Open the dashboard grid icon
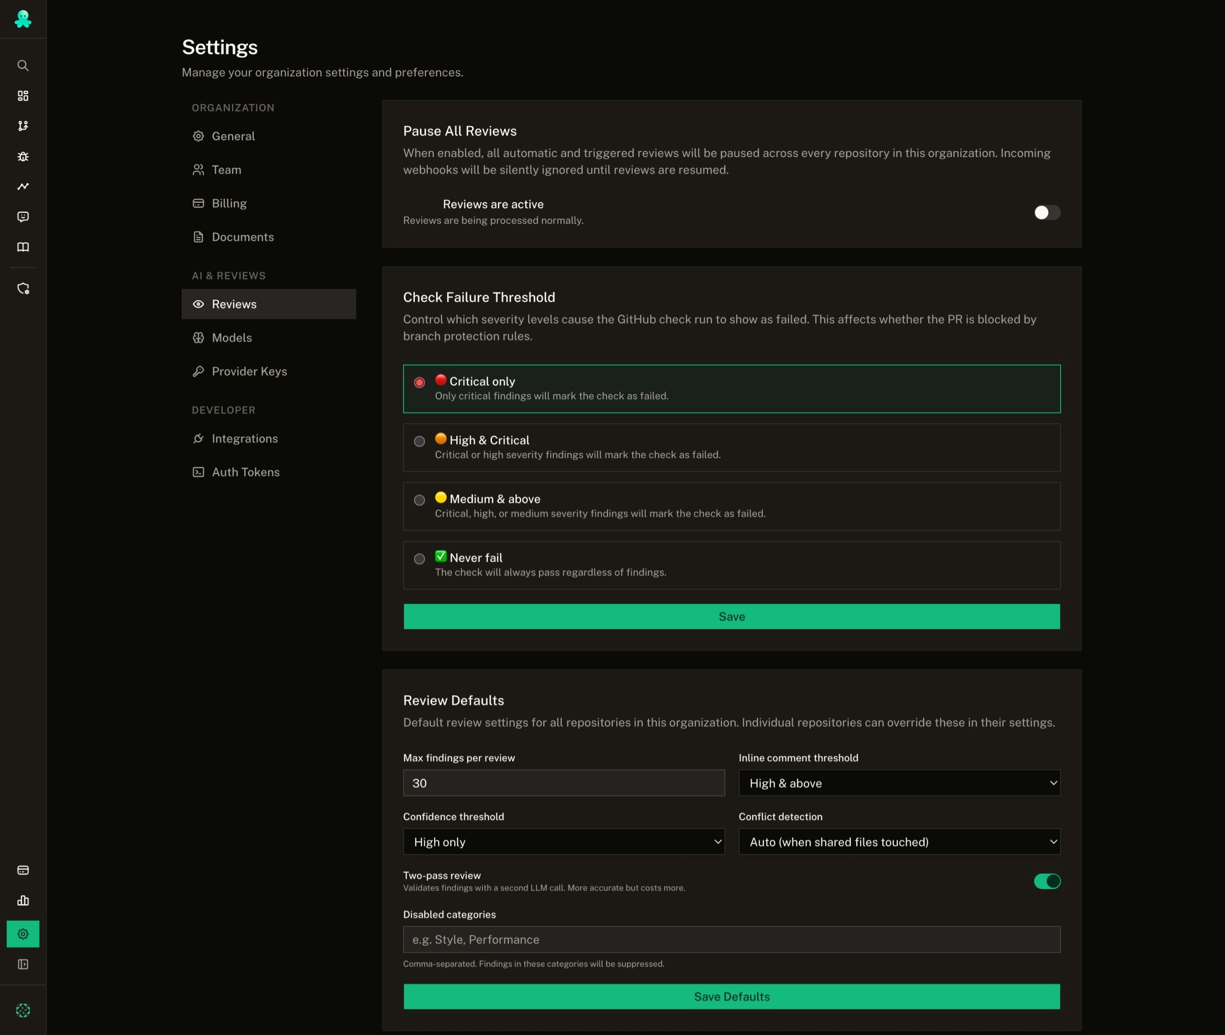This screenshot has width=1225, height=1035. pos(23,95)
